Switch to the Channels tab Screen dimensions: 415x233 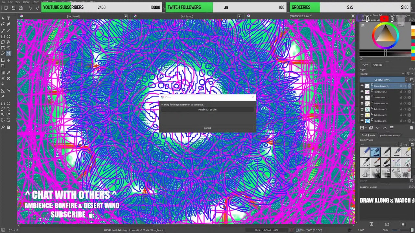pos(378,65)
